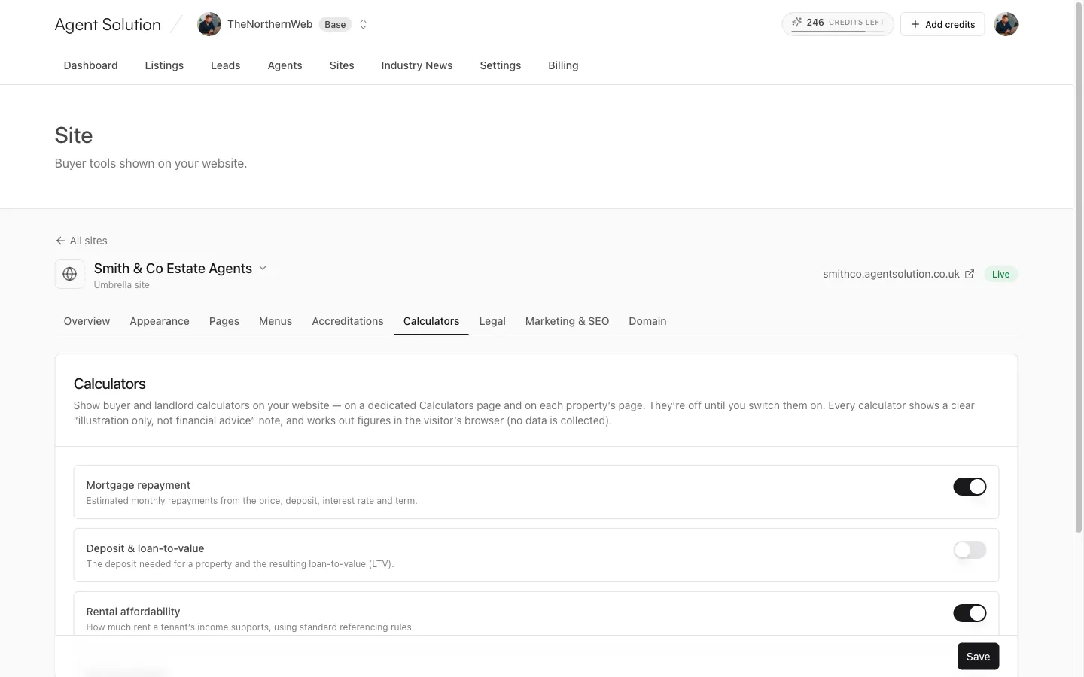This screenshot has height=677, width=1084.
Task: Click the globe icon for Smith & Co
Action: pos(70,274)
